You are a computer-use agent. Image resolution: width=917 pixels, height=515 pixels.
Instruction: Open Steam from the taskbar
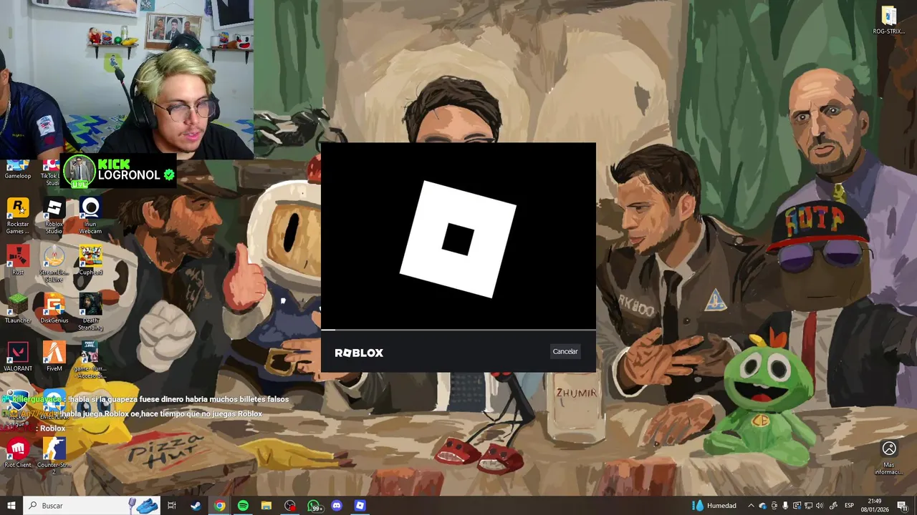[196, 506]
